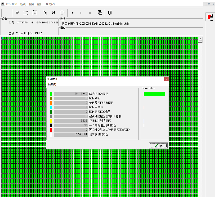The width and height of the screenshot is (215, 197).
Task: Click olive swatch for 扇区解密
Action: (x=51, y=98)
